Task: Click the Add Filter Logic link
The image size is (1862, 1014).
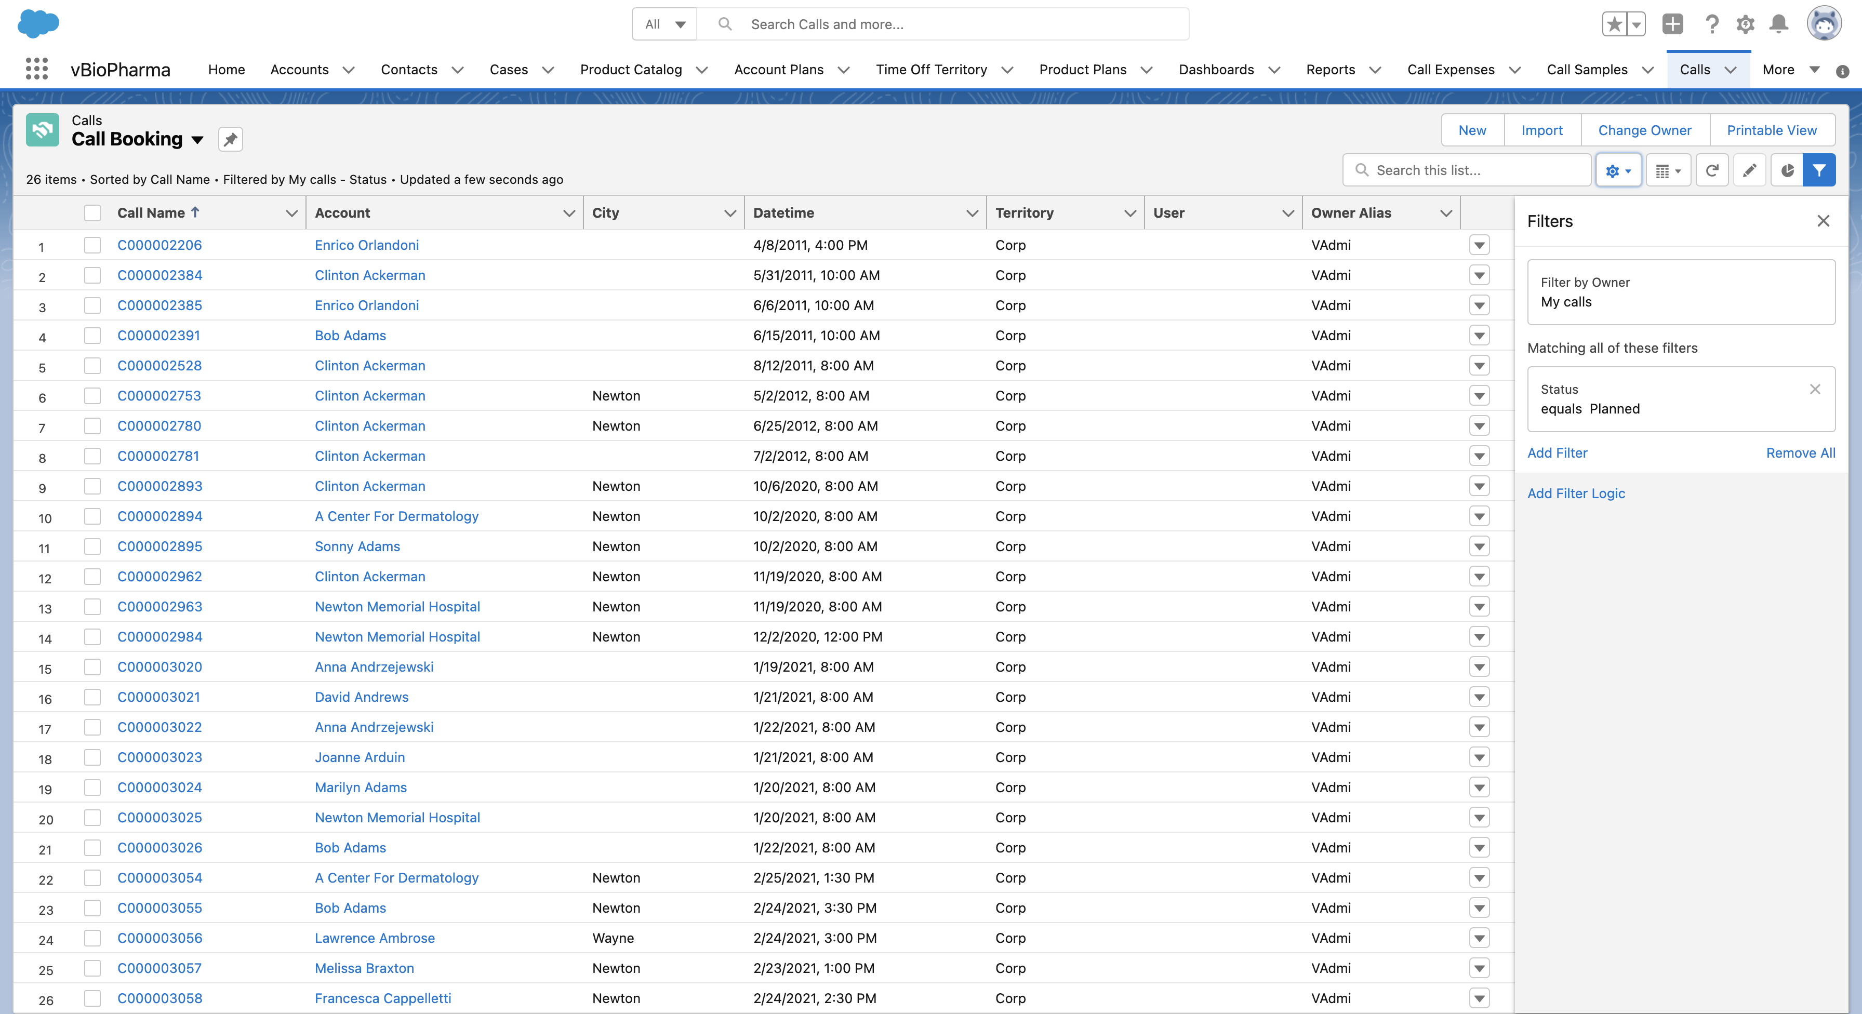Action: tap(1576, 493)
